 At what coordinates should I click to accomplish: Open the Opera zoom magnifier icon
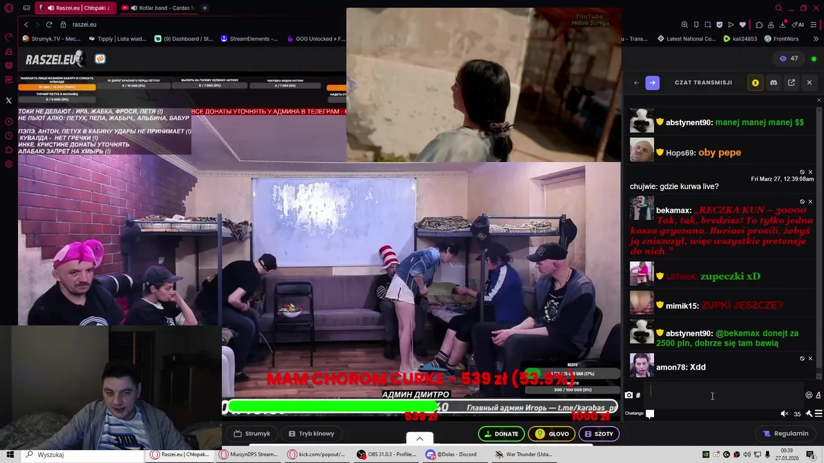684,24
